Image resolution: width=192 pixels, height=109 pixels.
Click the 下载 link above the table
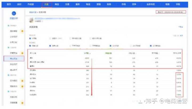181,27
